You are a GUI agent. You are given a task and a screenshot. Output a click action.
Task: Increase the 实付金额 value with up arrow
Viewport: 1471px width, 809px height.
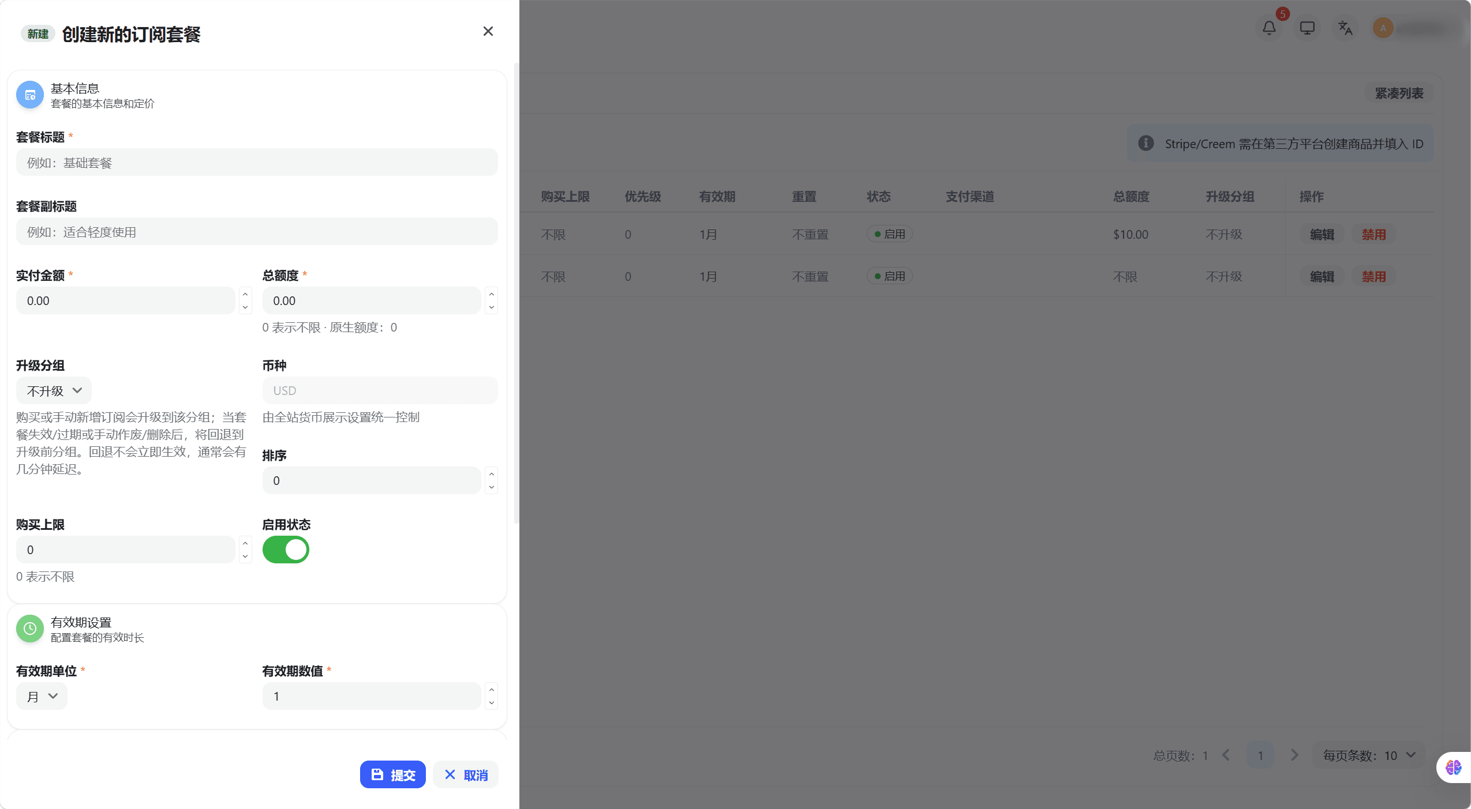coord(245,294)
